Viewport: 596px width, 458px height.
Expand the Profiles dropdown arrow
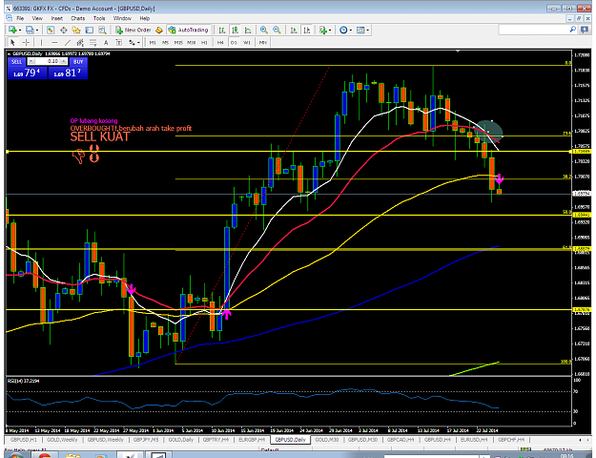tap(37, 30)
